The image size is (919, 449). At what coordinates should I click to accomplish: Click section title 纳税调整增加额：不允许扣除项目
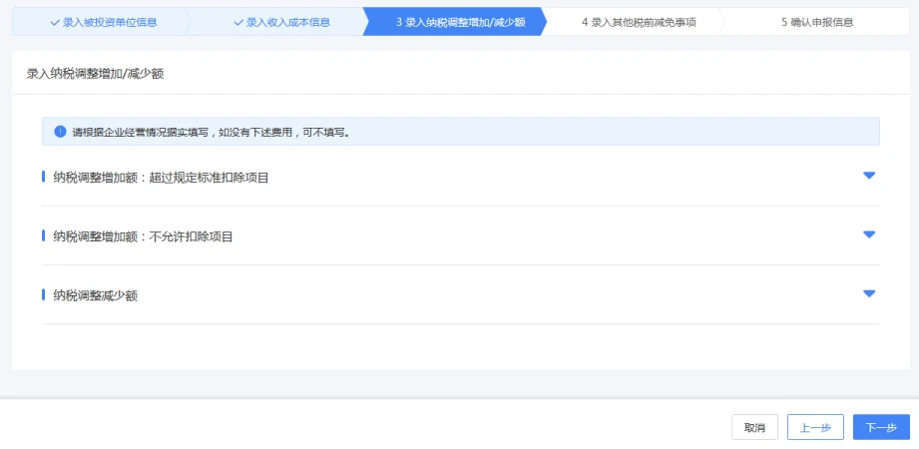(143, 236)
